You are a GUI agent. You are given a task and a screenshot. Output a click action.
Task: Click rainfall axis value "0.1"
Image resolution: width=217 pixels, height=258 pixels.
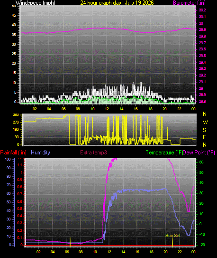tap(20, 238)
